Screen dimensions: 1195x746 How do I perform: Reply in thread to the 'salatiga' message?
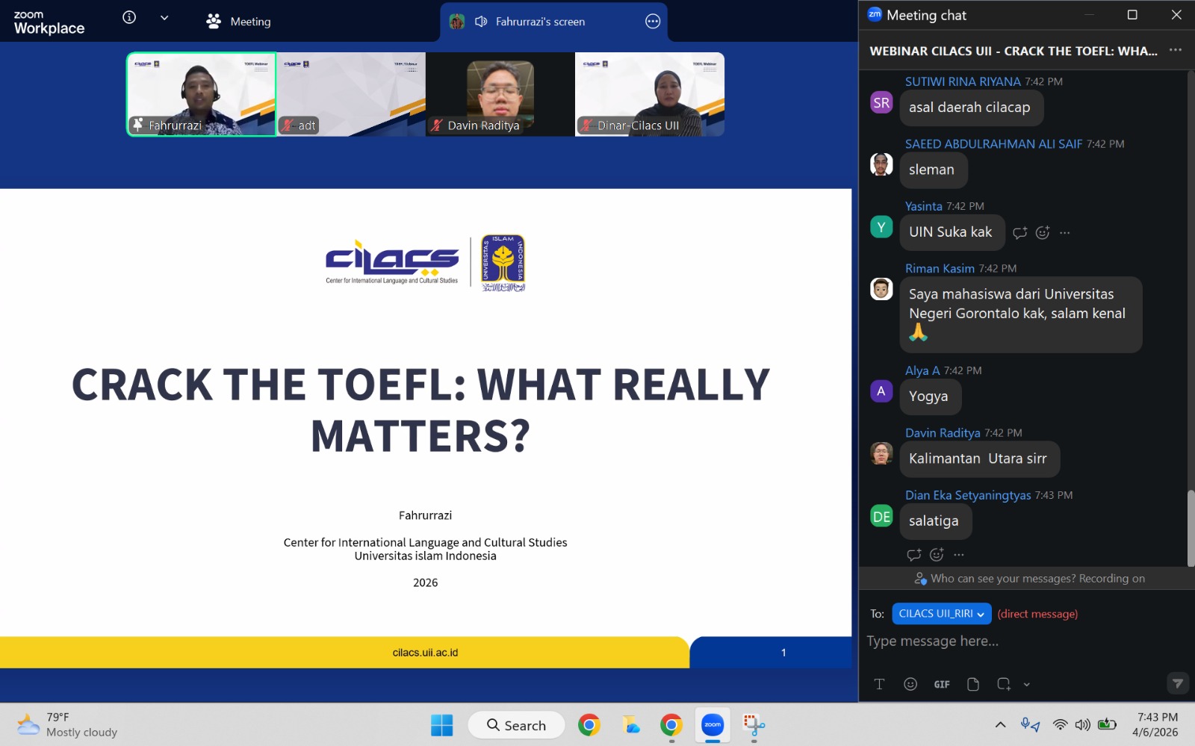(x=913, y=555)
